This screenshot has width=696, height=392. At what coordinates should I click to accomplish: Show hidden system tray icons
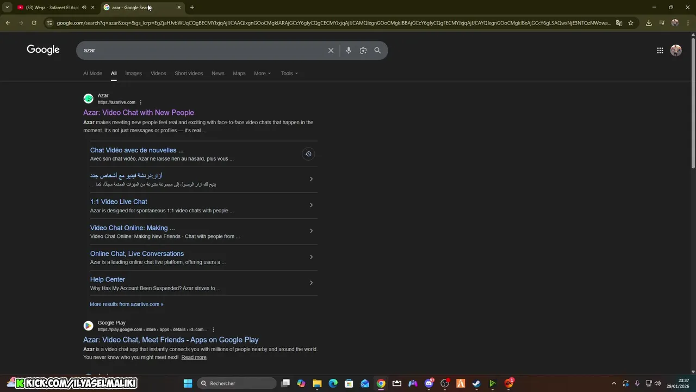click(614, 383)
